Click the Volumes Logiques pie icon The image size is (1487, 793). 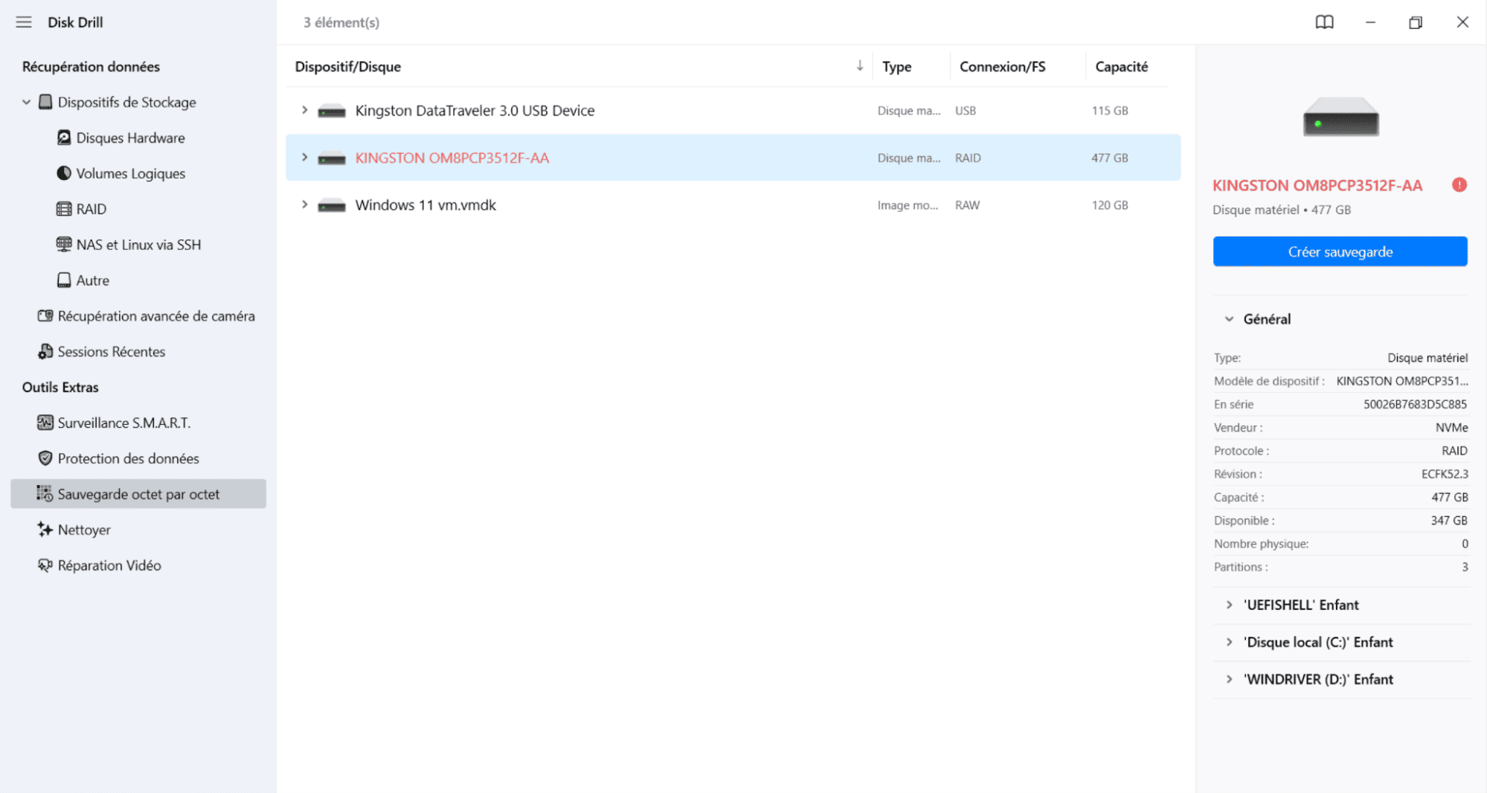64,173
